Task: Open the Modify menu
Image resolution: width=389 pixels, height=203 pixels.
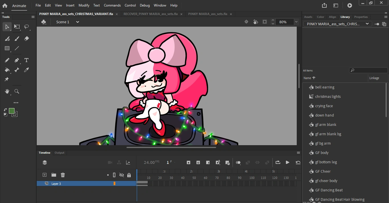Action: point(84,5)
